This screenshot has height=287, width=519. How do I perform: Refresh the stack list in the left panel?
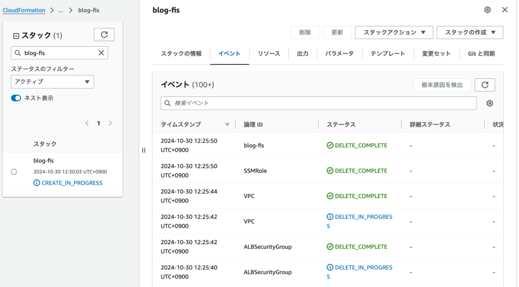104,34
